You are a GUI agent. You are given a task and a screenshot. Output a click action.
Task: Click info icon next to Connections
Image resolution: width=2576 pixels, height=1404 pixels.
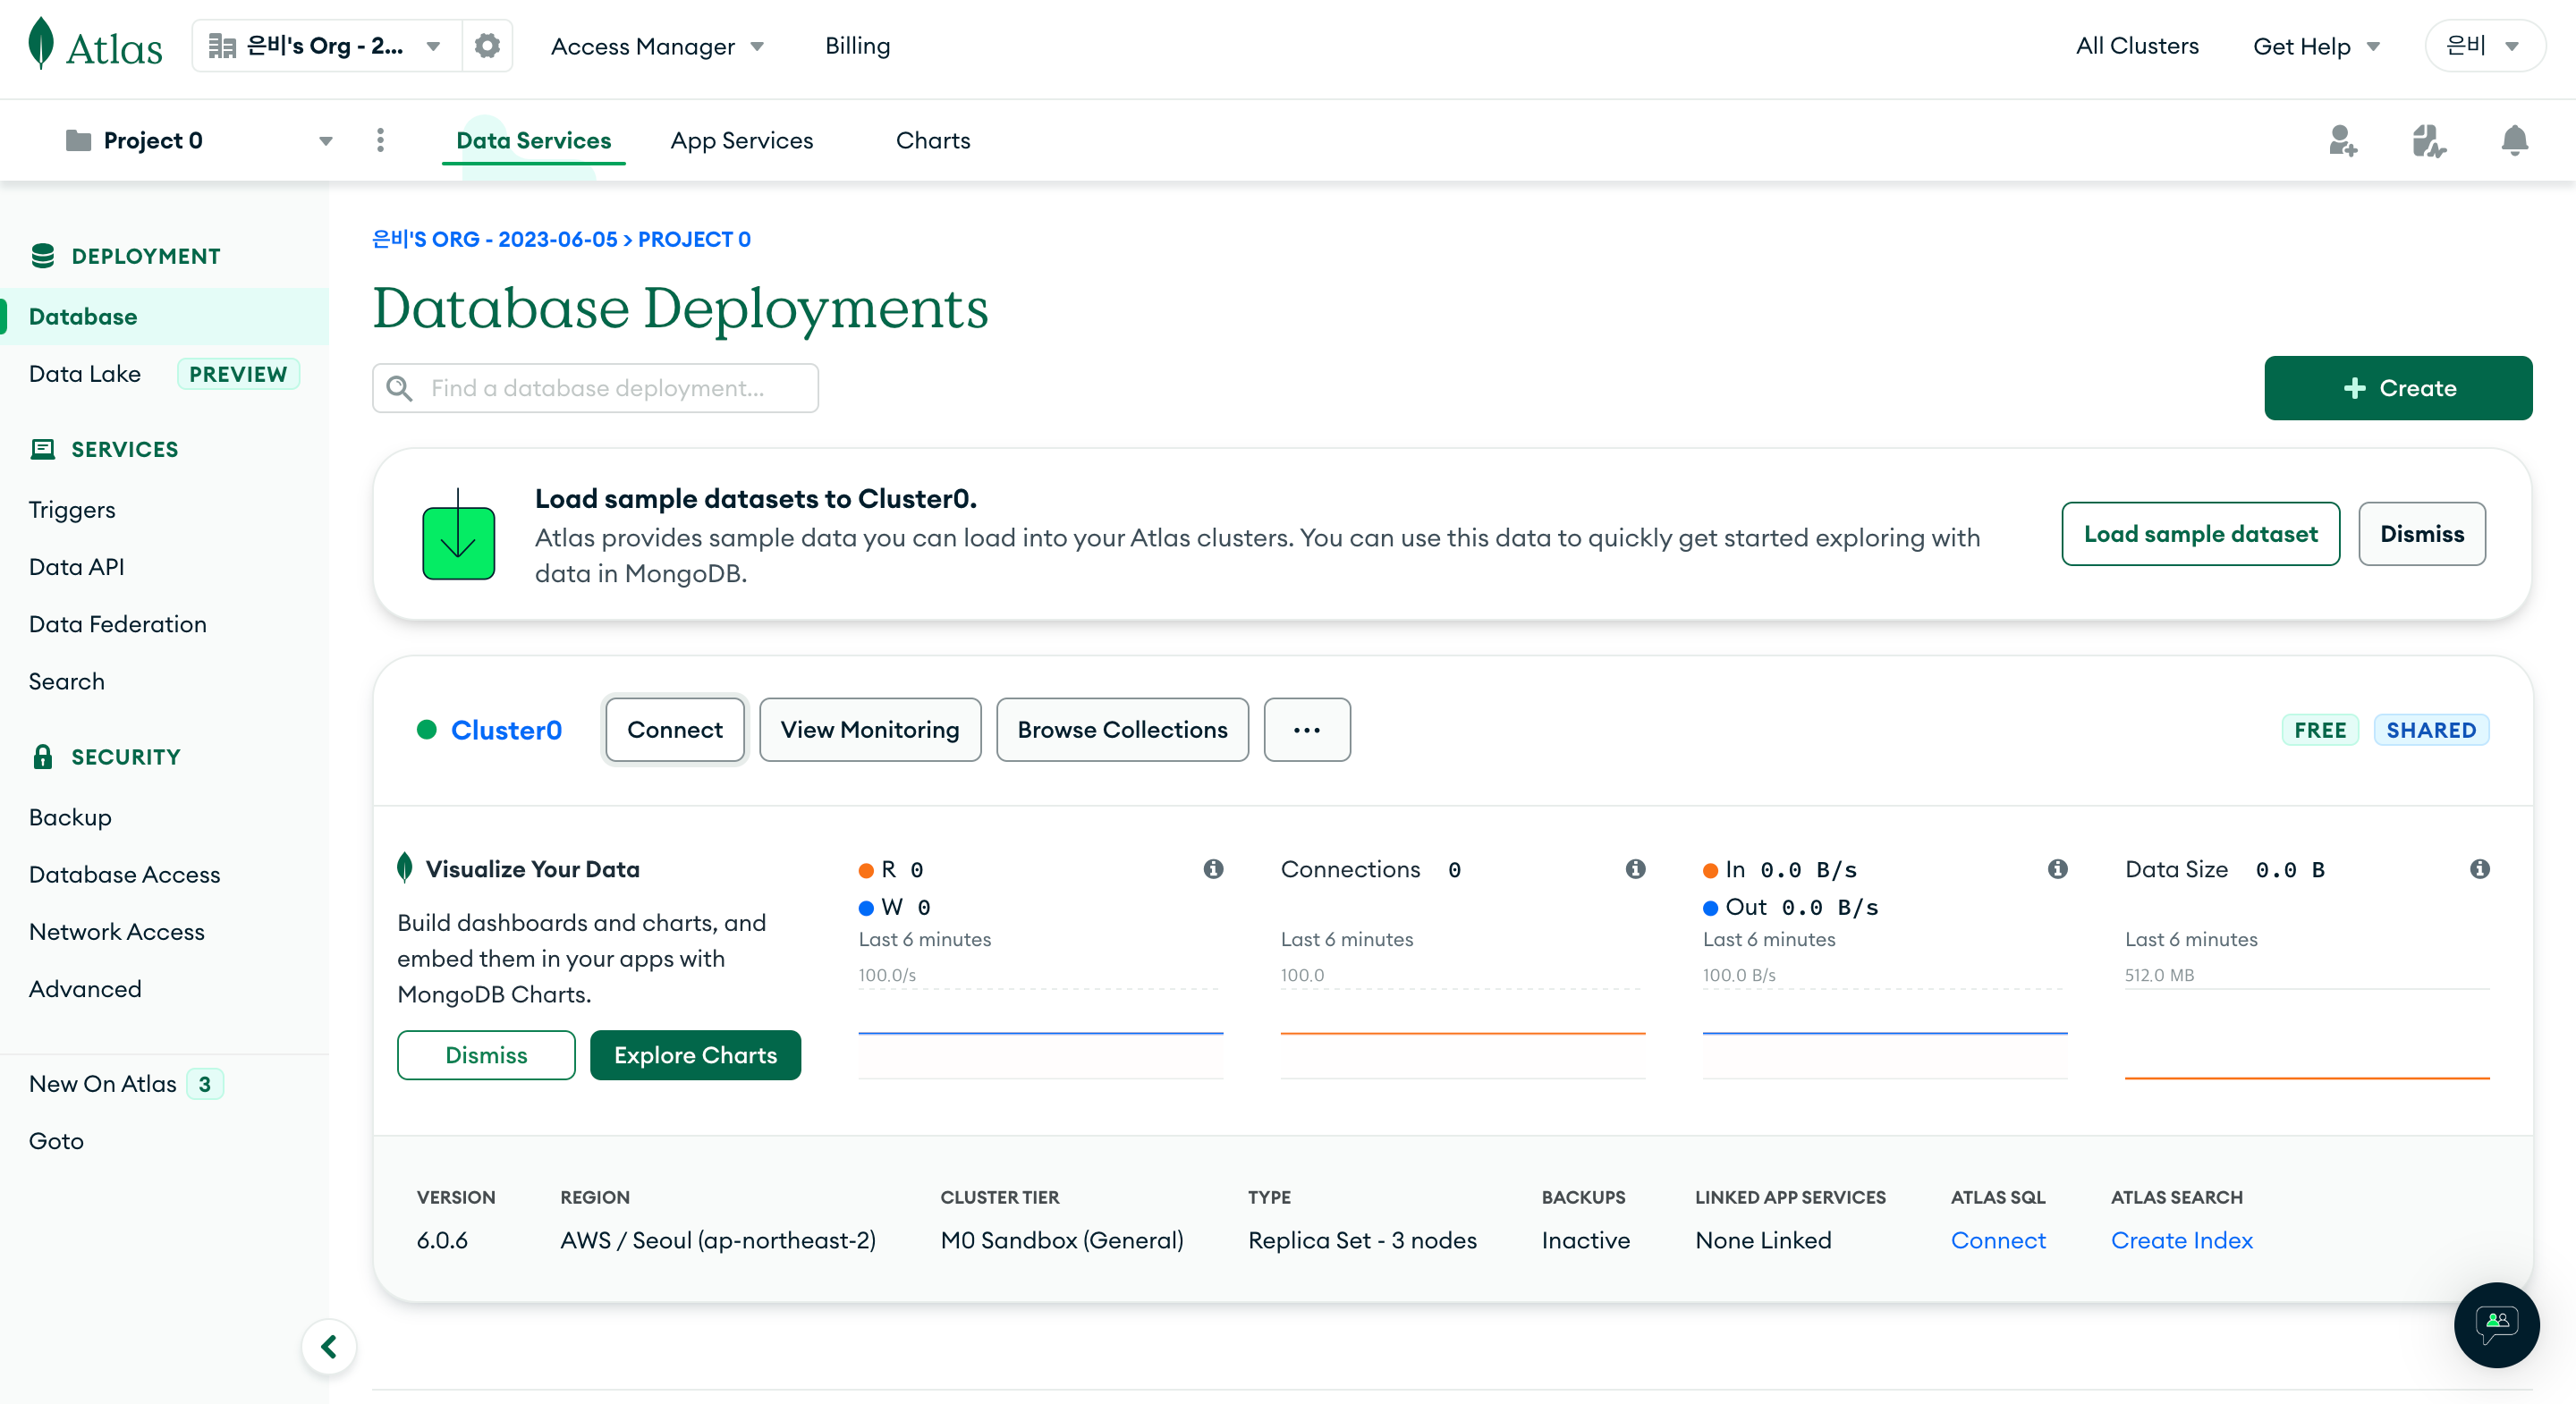click(x=1635, y=869)
